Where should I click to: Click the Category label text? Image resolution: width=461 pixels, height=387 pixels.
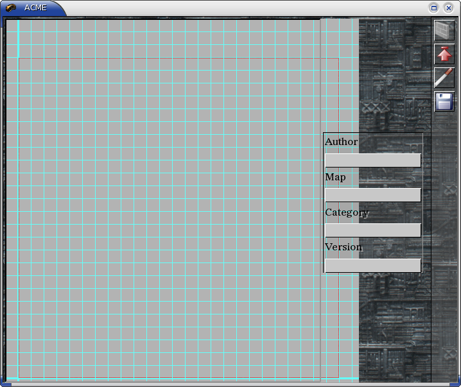pos(347,212)
